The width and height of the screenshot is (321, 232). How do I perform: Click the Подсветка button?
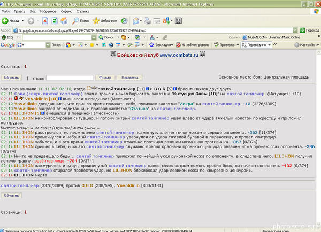130,78
